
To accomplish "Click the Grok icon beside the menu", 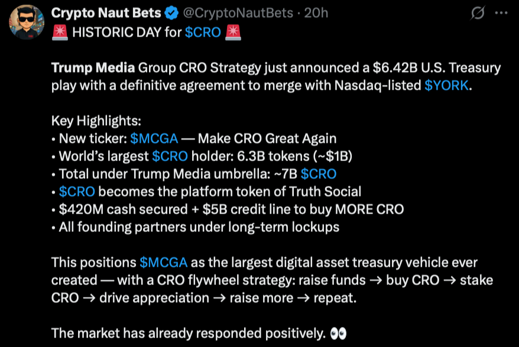I will (x=478, y=13).
